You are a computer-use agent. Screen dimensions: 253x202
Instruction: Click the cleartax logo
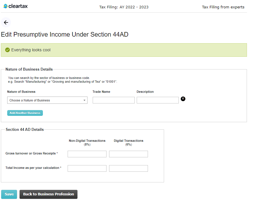coord(16,6)
